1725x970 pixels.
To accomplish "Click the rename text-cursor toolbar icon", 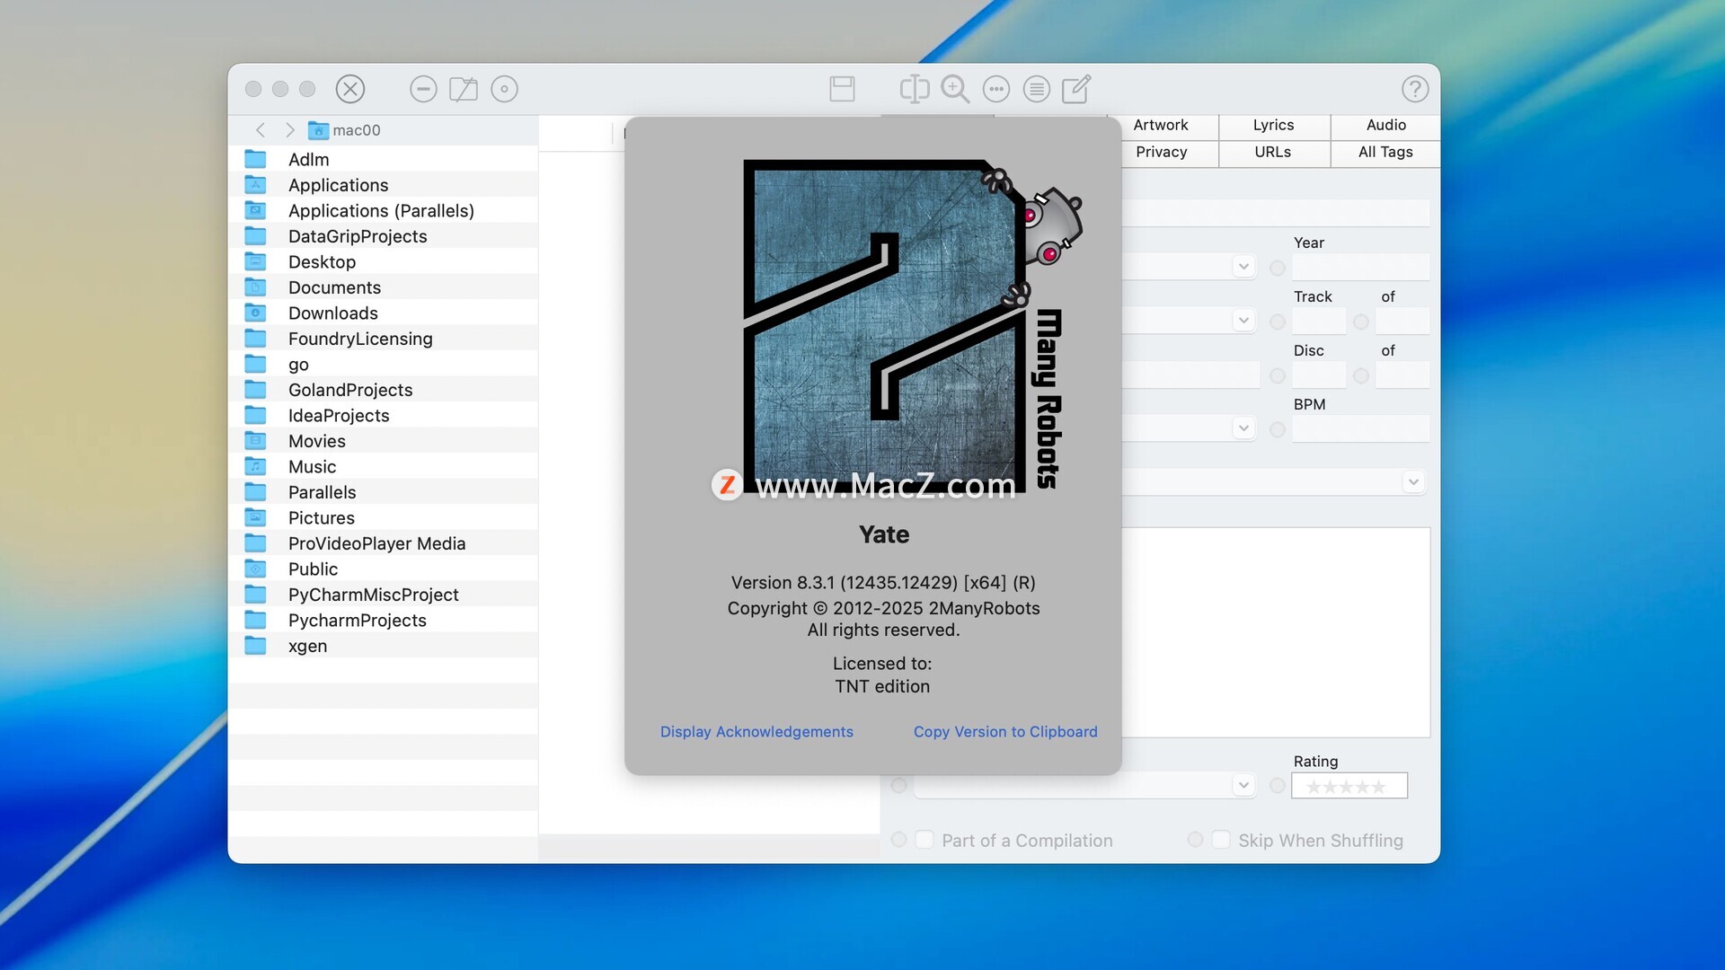I will tap(914, 89).
